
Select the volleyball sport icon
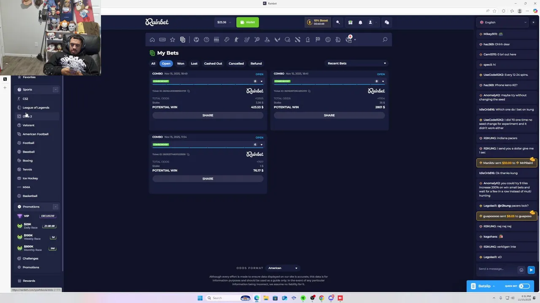point(328,40)
